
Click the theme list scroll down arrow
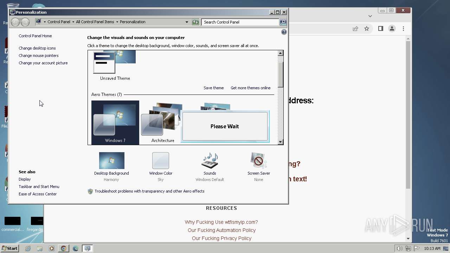280,142
